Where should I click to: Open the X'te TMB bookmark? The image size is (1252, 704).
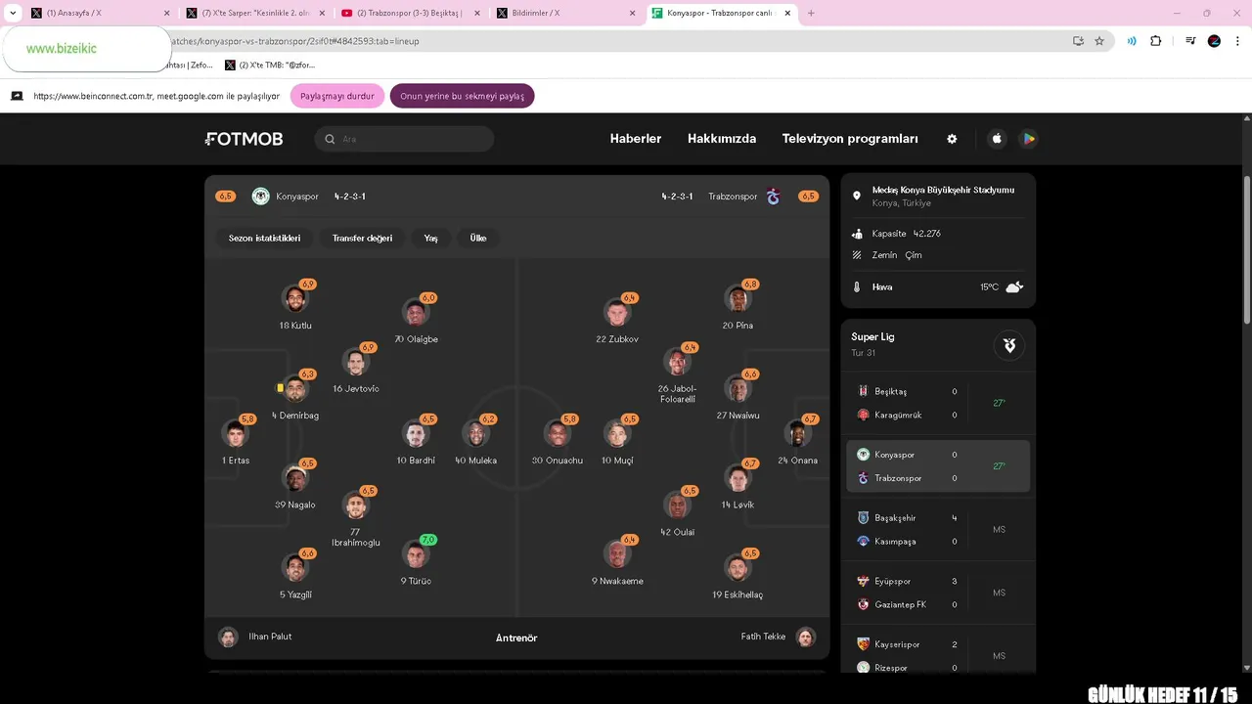point(270,65)
